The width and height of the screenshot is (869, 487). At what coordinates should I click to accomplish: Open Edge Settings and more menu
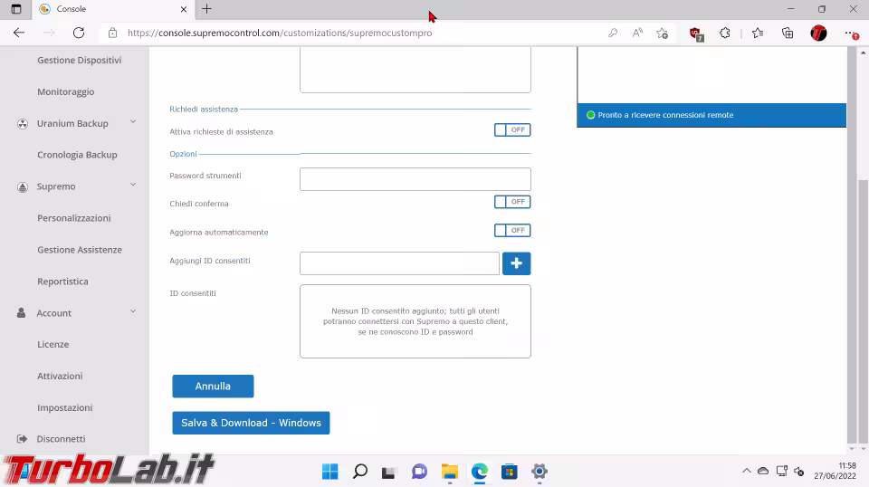(x=851, y=33)
